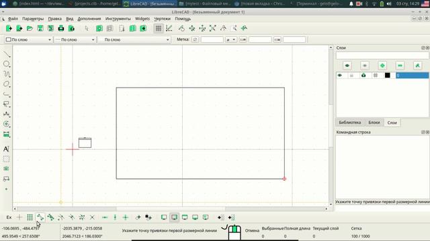
Task: Click the New drawing icon
Action: (x=9, y=28)
